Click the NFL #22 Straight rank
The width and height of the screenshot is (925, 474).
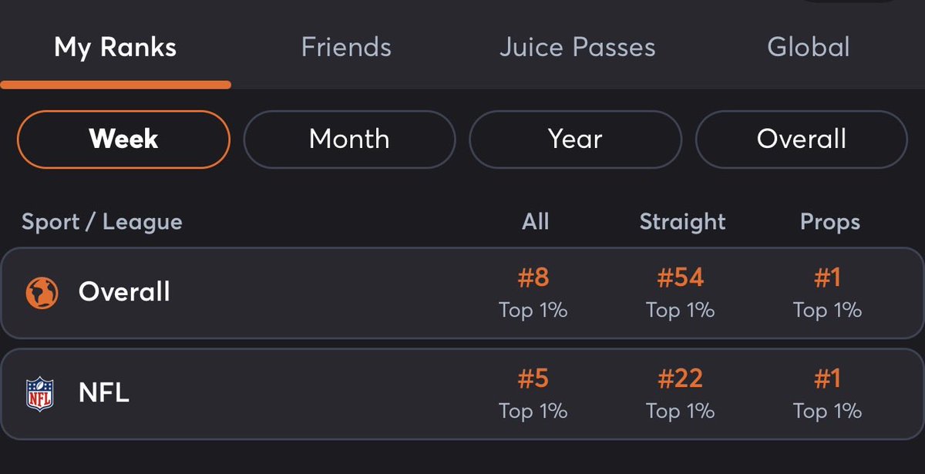coord(680,378)
